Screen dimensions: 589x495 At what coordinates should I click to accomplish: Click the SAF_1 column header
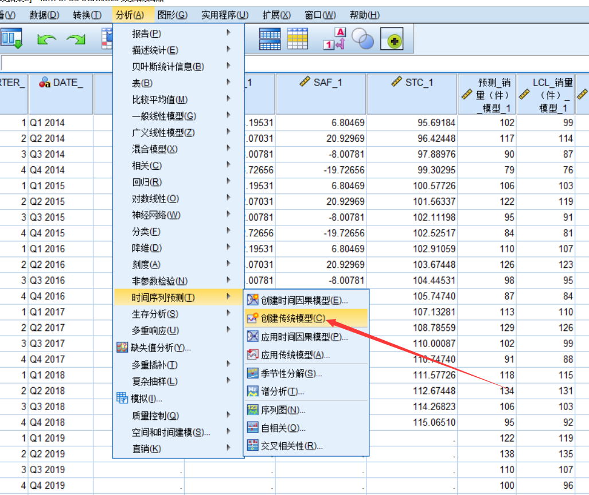click(x=321, y=94)
